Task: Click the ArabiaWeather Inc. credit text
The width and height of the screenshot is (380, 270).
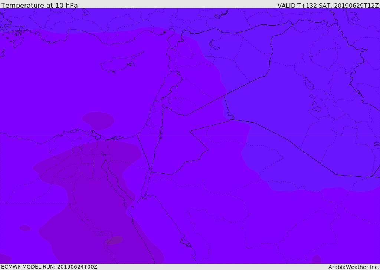Action: tap(353, 267)
